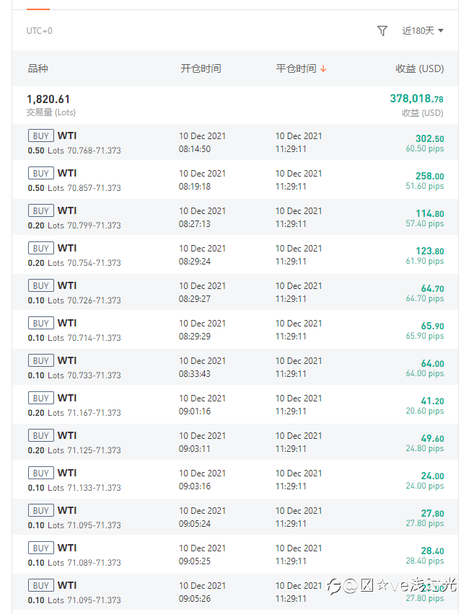Click BUY badge of trade opened 09:05:25

(41, 548)
